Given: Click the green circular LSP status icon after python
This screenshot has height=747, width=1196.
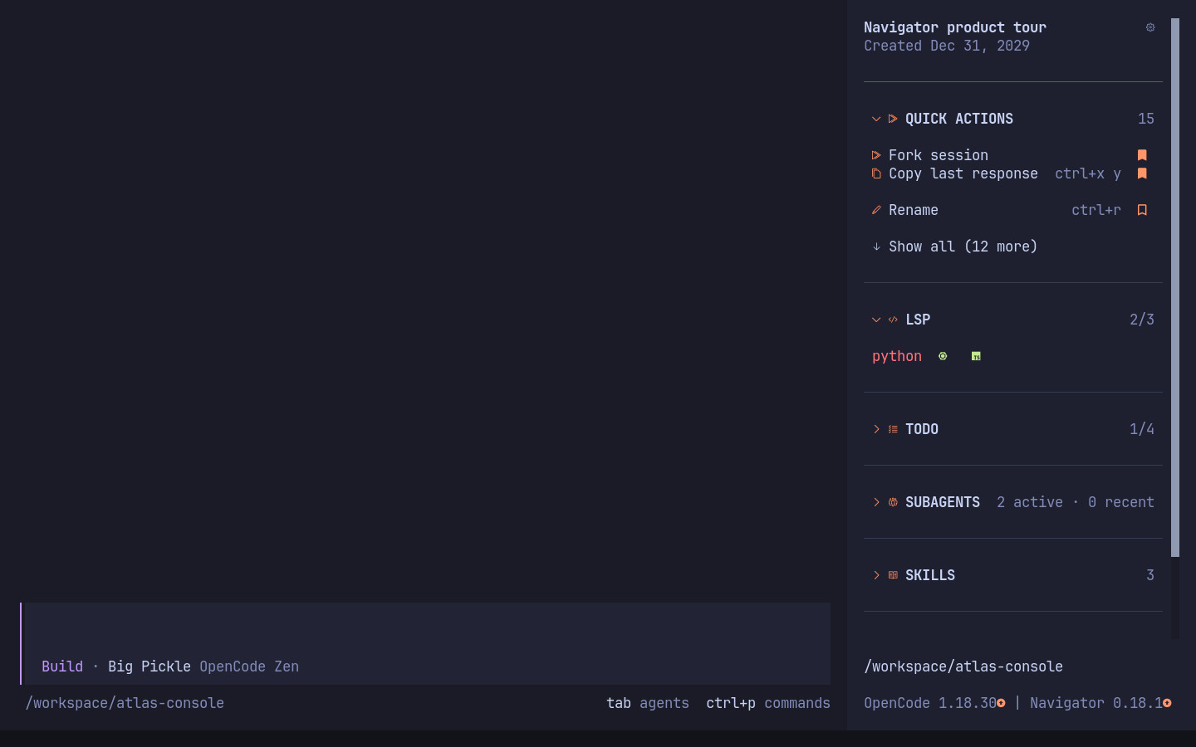Looking at the screenshot, I should 943,356.
